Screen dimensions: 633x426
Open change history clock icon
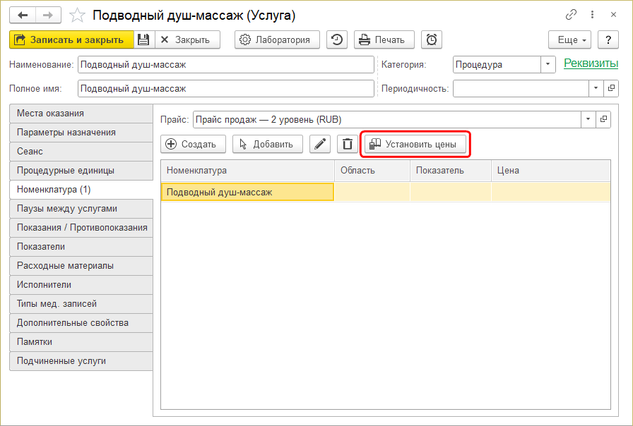click(x=337, y=39)
